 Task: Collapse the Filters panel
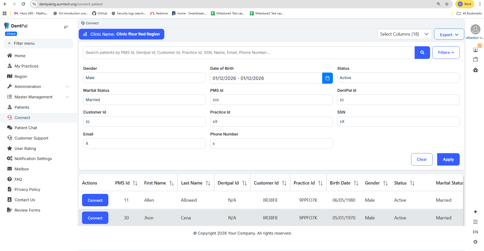coord(446,53)
